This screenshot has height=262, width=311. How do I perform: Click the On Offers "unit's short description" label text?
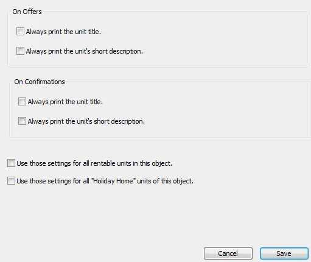pos(85,51)
